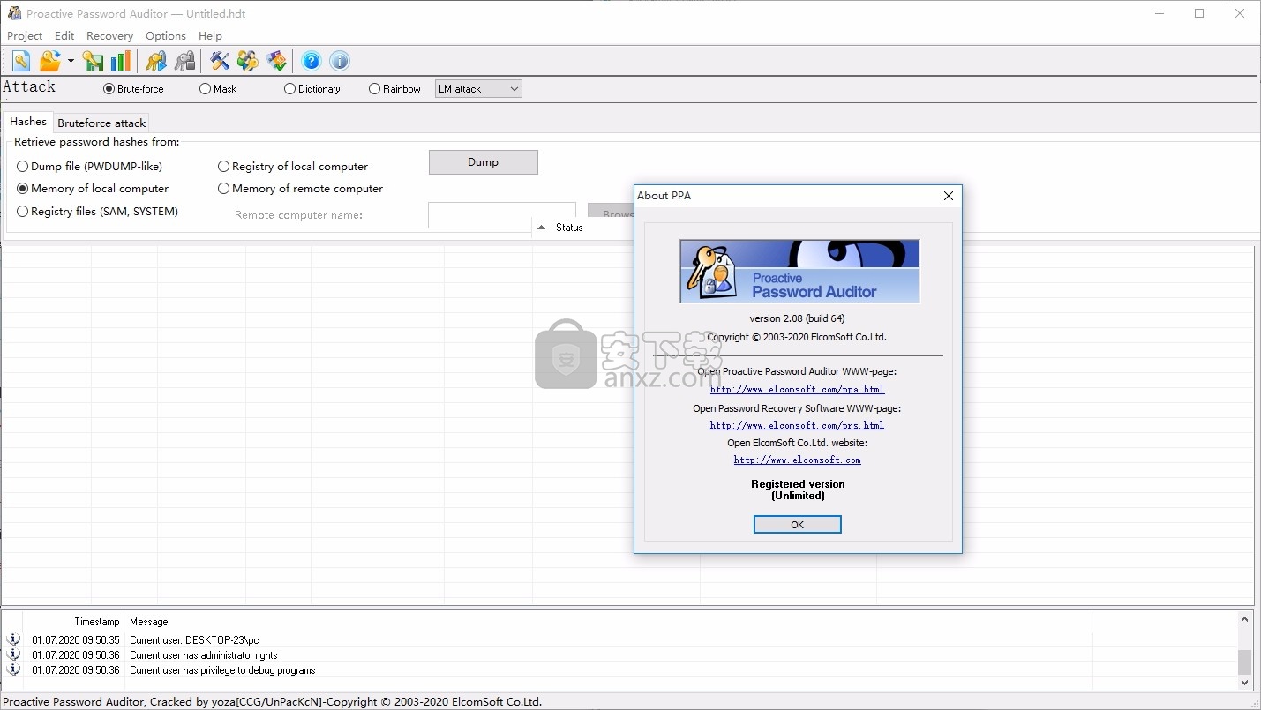Viewport: 1261px width, 710px height.
Task: Click the Status column header
Action: click(x=569, y=228)
